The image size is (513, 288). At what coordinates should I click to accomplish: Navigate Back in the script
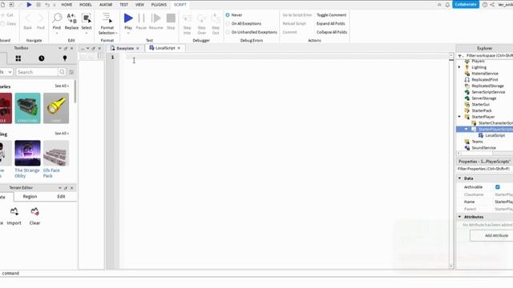pos(28,22)
